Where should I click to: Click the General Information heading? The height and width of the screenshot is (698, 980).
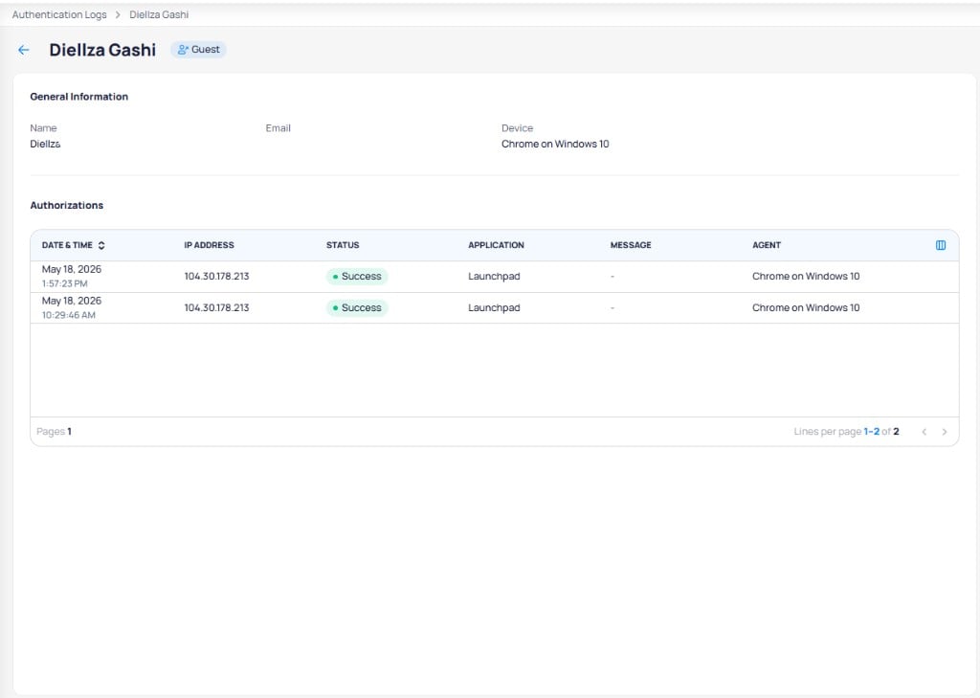pyautogui.click(x=78, y=97)
